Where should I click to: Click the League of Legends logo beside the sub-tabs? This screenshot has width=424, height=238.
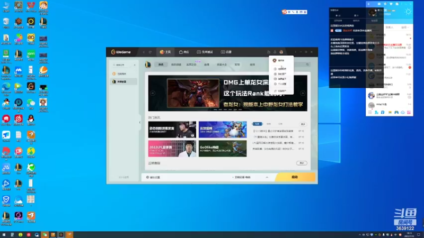tap(148, 65)
